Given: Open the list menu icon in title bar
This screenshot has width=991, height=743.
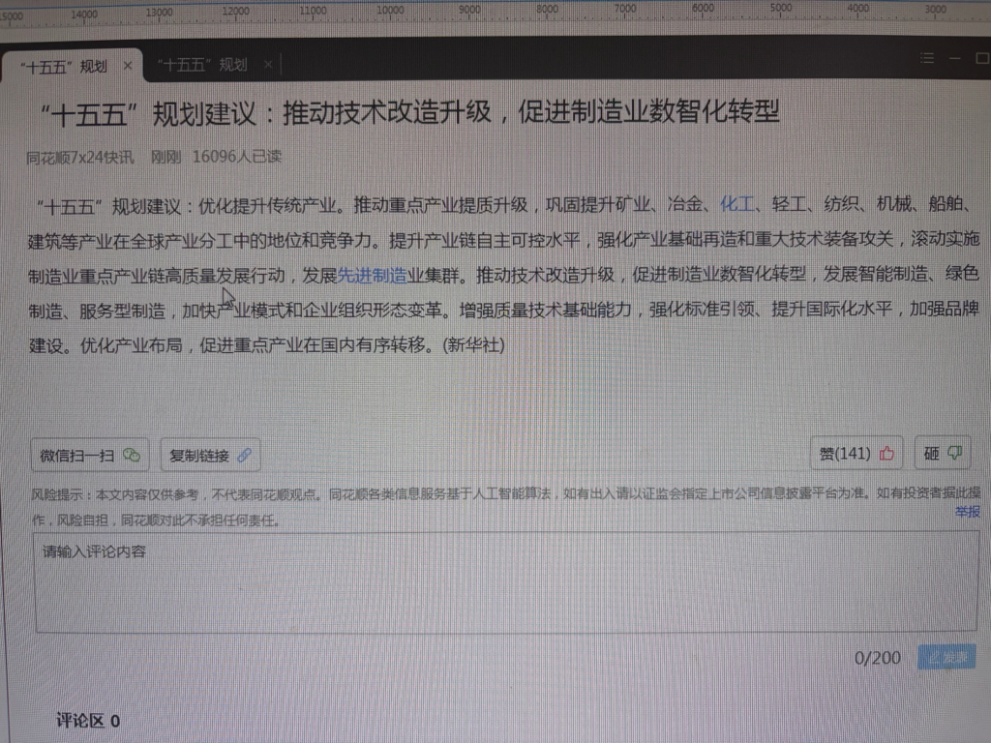Looking at the screenshot, I should pos(927,58).
